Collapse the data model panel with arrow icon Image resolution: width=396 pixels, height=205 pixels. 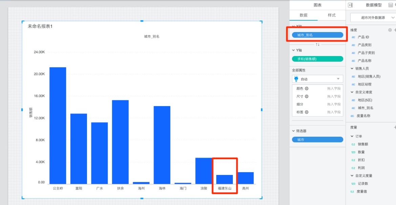coord(350,5)
